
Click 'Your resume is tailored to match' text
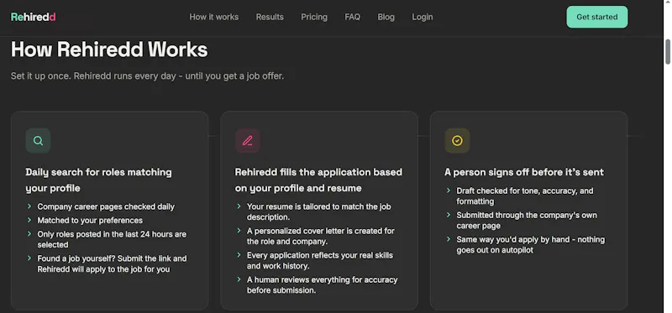click(319, 211)
